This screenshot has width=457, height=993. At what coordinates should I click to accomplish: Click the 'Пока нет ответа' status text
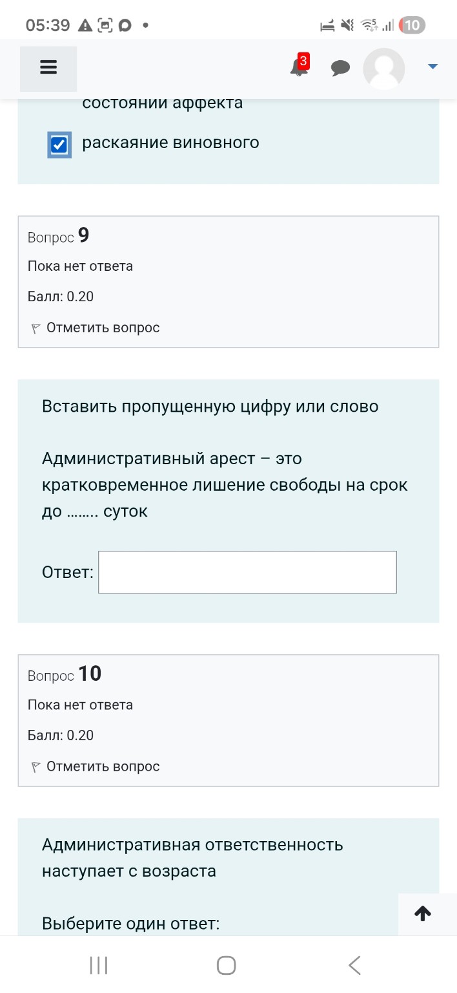(79, 266)
